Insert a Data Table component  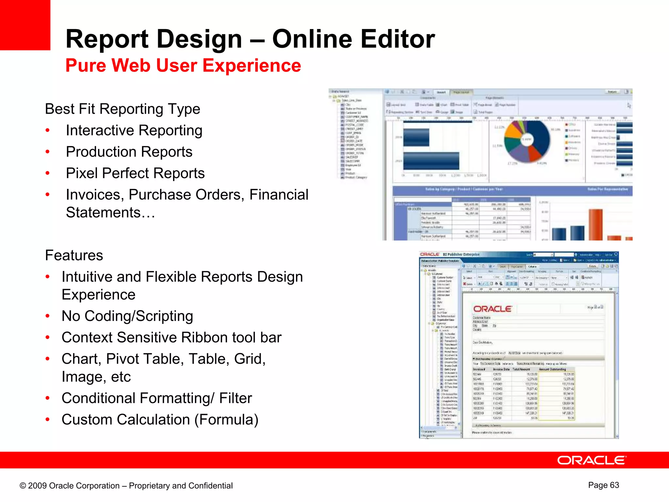417,105
